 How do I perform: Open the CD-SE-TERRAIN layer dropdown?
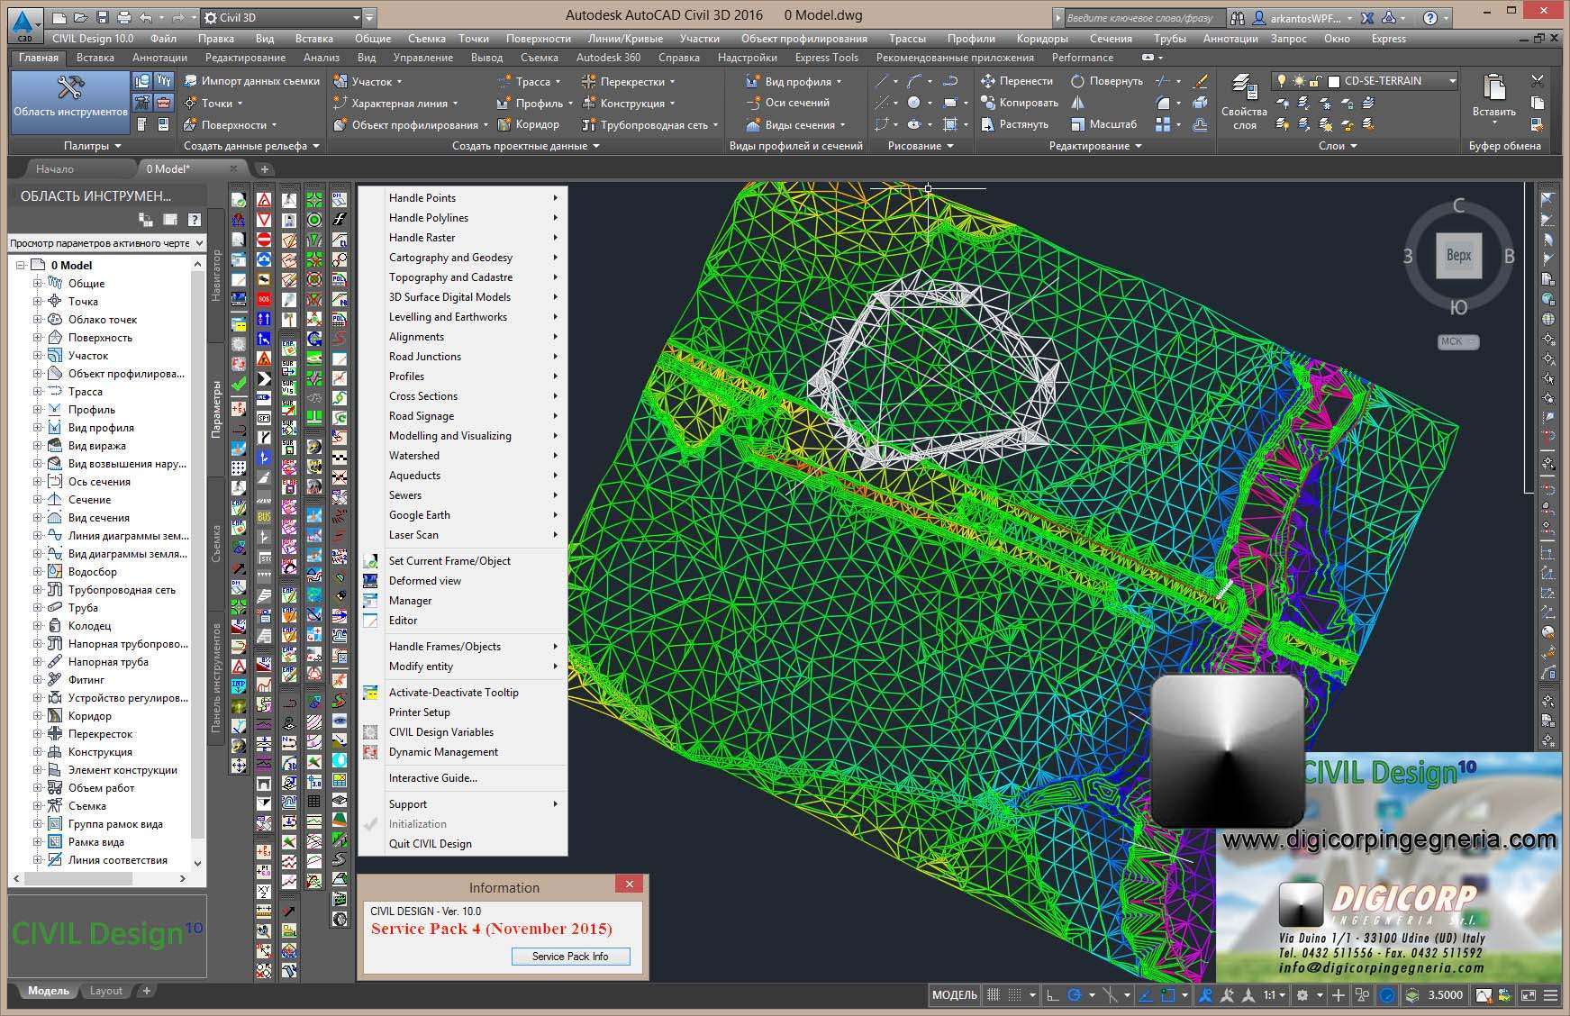pyautogui.click(x=1452, y=81)
